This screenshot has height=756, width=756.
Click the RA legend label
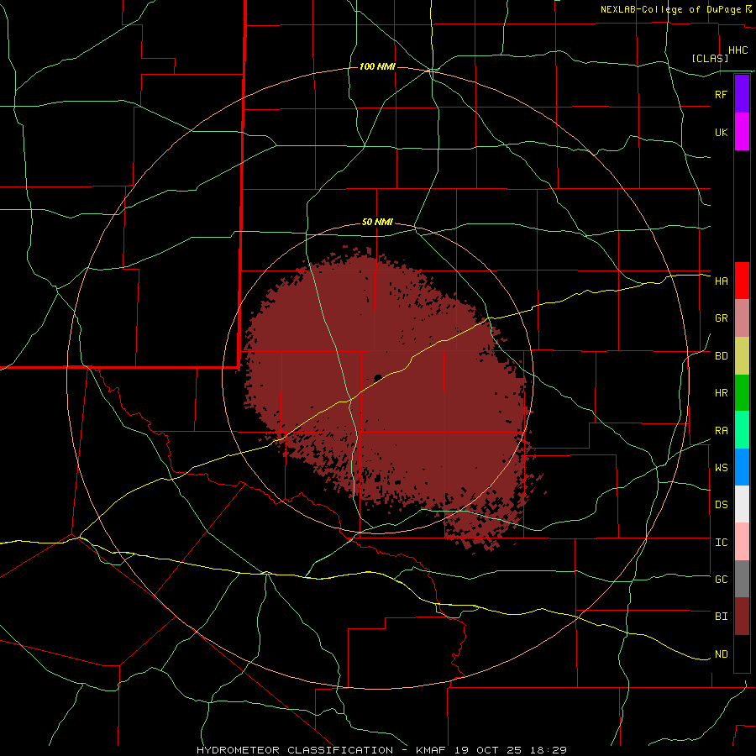[721, 431]
